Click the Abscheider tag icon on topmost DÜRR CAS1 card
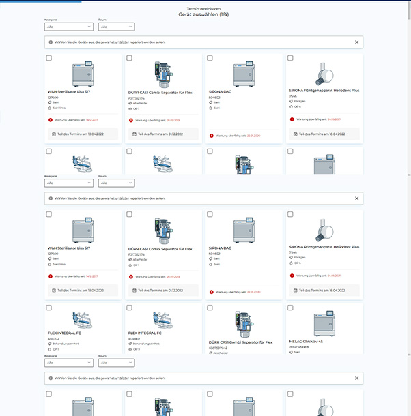Image resolution: width=411 pixels, height=416 pixels. [x=130, y=103]
